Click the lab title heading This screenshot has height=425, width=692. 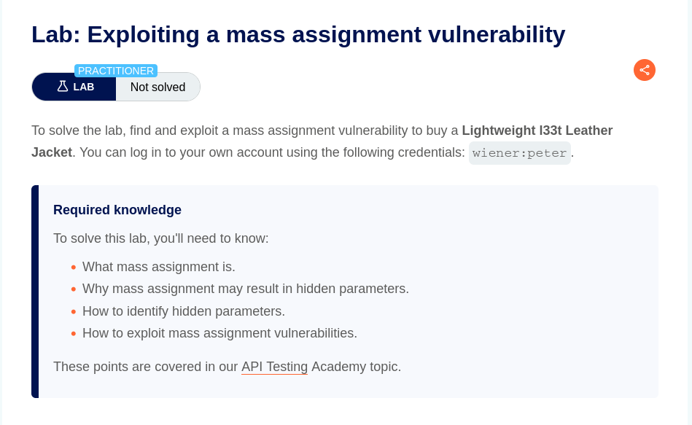coord(298,34)
